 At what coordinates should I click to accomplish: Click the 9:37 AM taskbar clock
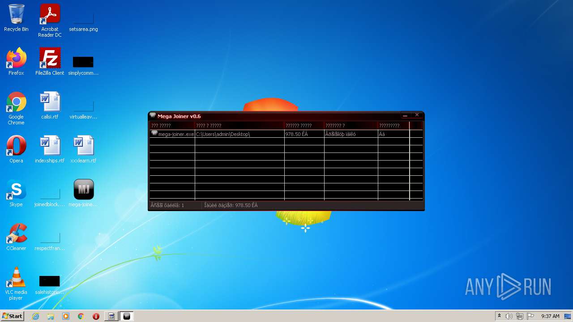click(550, 316)
